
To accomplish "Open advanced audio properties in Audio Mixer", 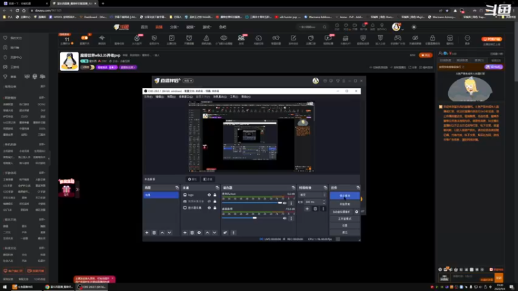I will point(225,233).
